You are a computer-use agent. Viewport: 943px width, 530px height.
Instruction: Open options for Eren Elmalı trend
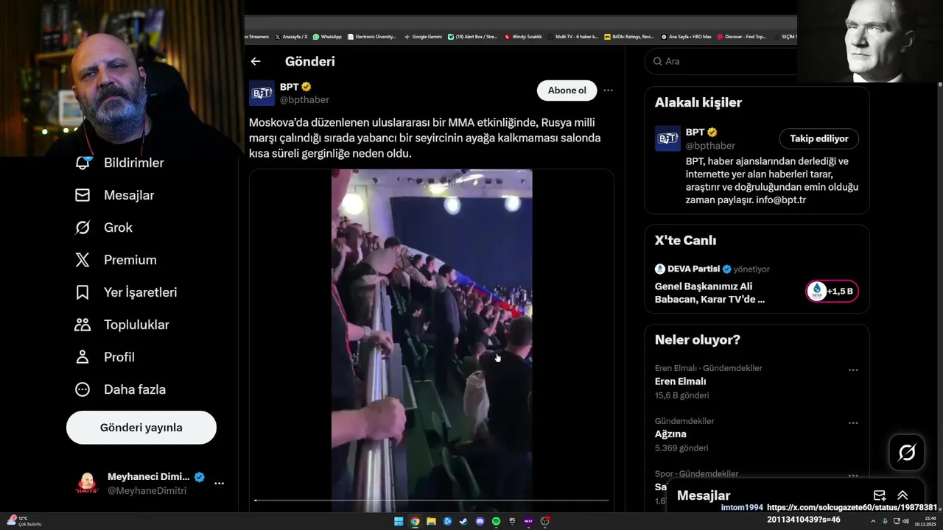853,370
